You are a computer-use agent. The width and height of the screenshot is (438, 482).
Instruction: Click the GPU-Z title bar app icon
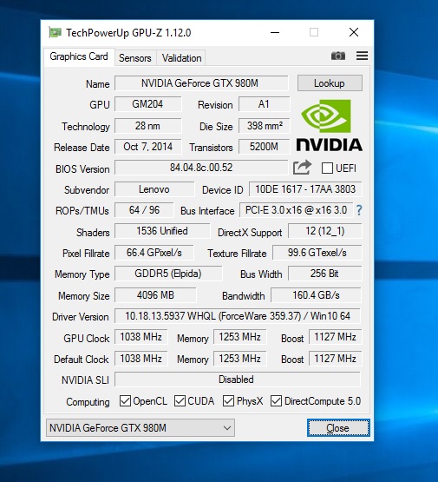(x=55, y=33)
